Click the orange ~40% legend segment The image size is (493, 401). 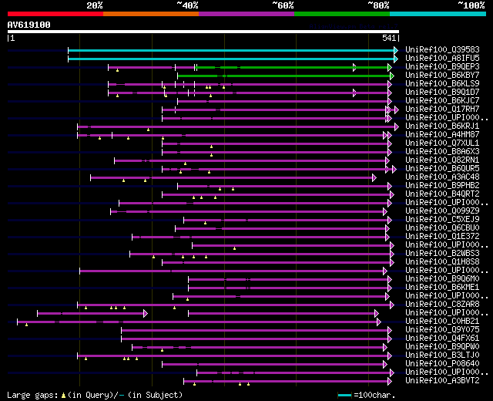(151, 14)
